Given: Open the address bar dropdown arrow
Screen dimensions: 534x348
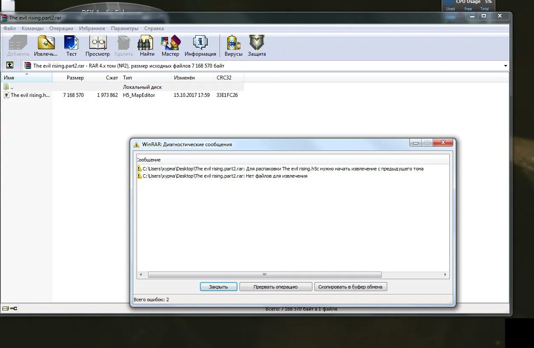Looking at the screenshot, I should point(505,66).
